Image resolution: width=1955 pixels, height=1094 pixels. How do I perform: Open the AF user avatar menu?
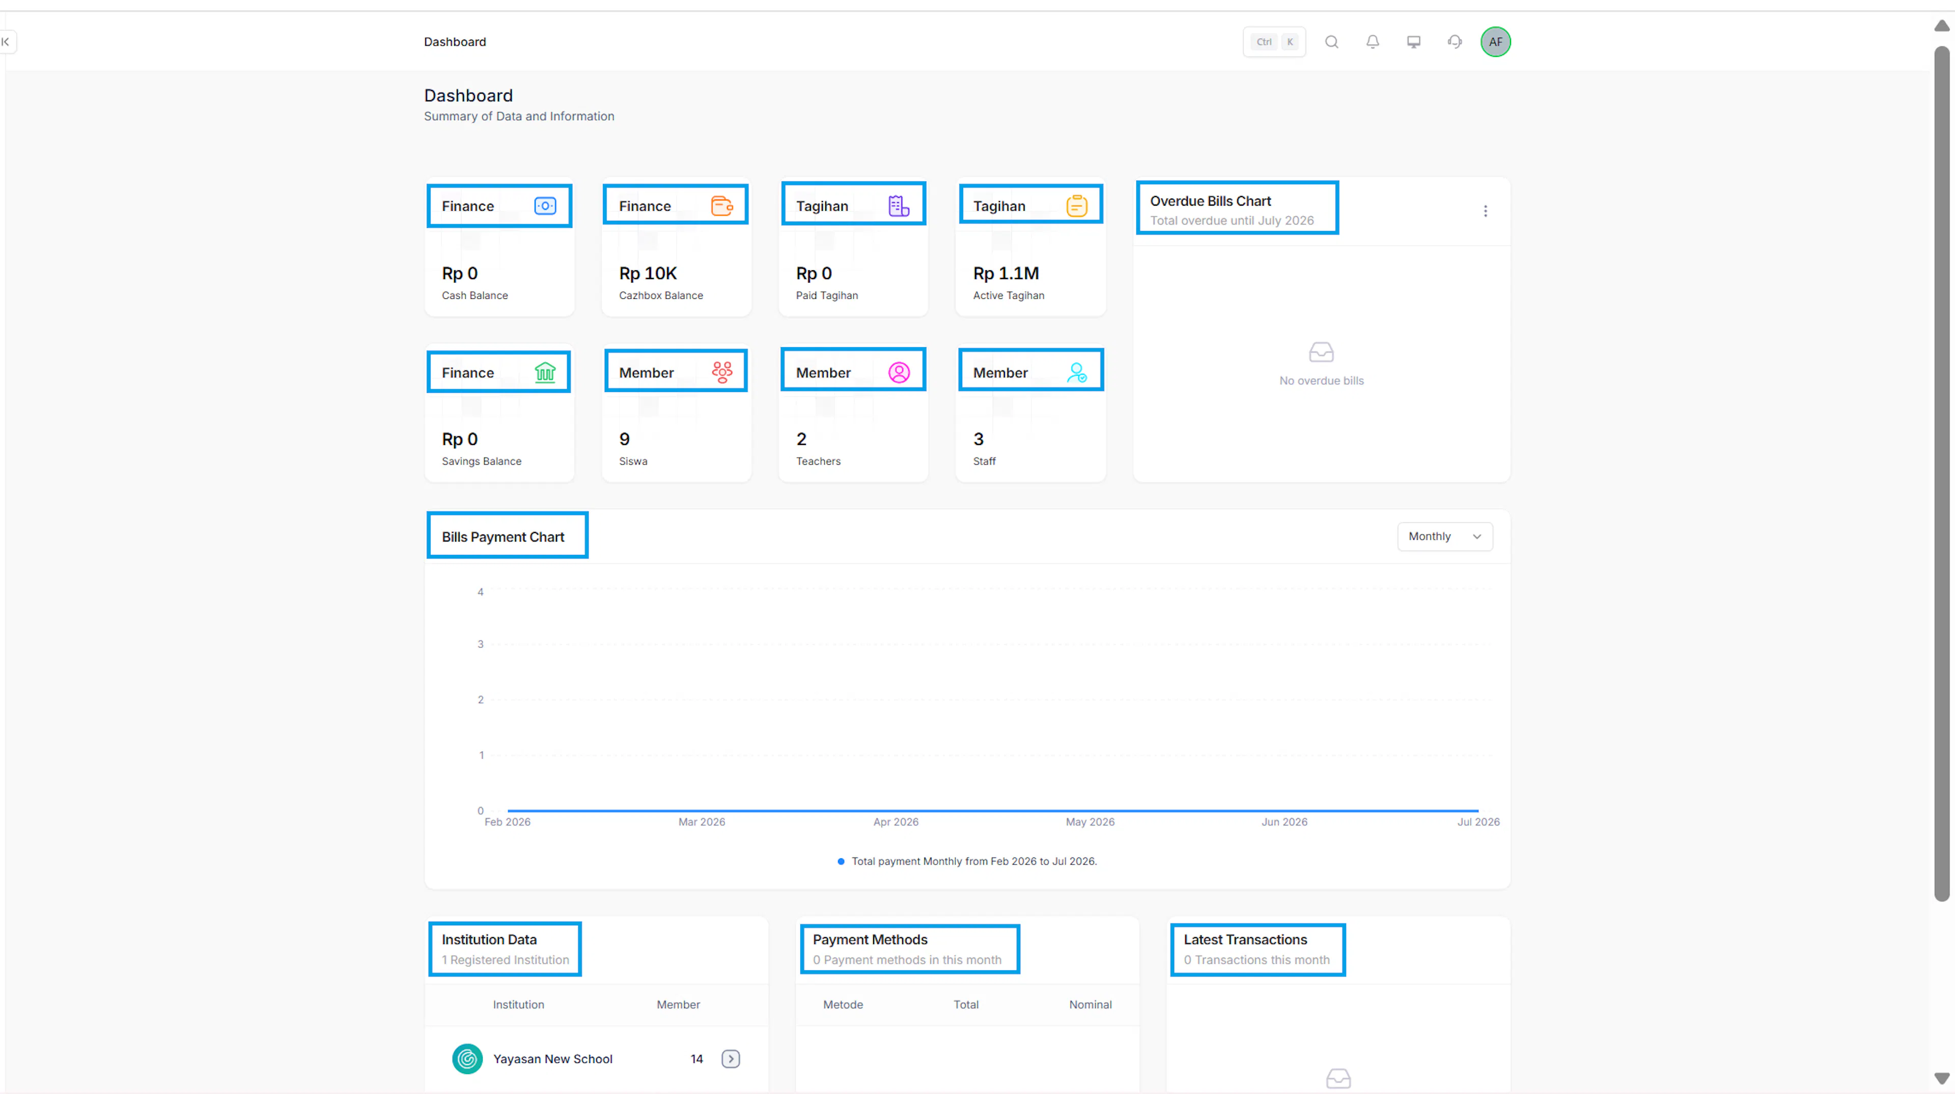point(1495,42)
